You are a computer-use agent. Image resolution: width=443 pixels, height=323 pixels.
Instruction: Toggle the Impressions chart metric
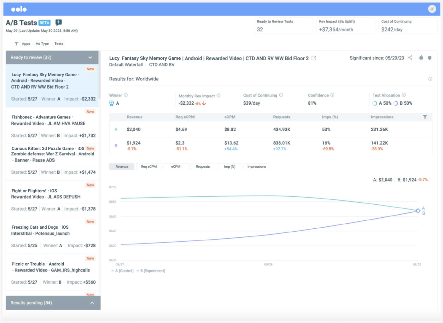pyautogui.click(x=256, y=167)
